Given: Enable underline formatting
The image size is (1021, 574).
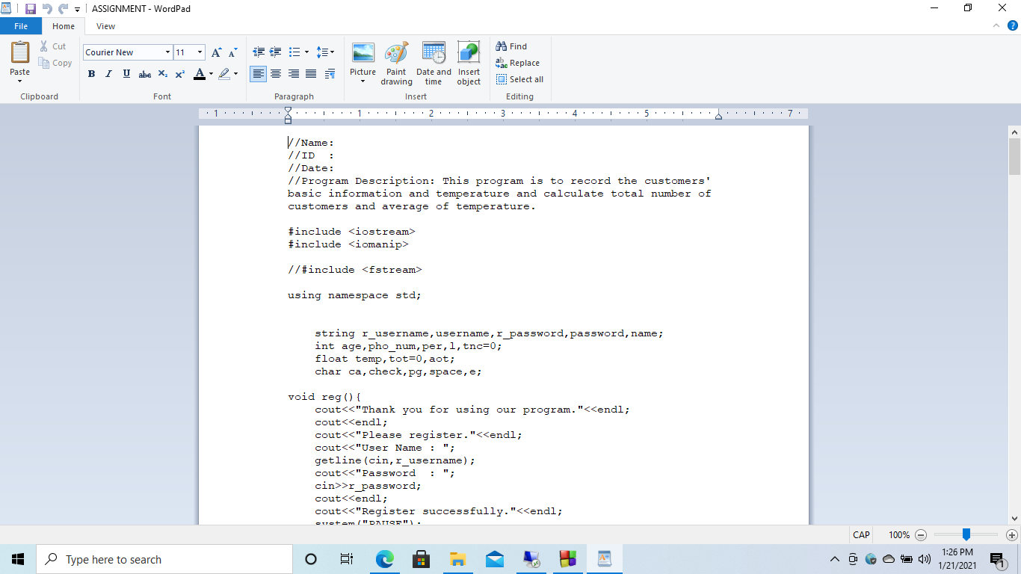Looking at the screenshot, I should 126,74.
